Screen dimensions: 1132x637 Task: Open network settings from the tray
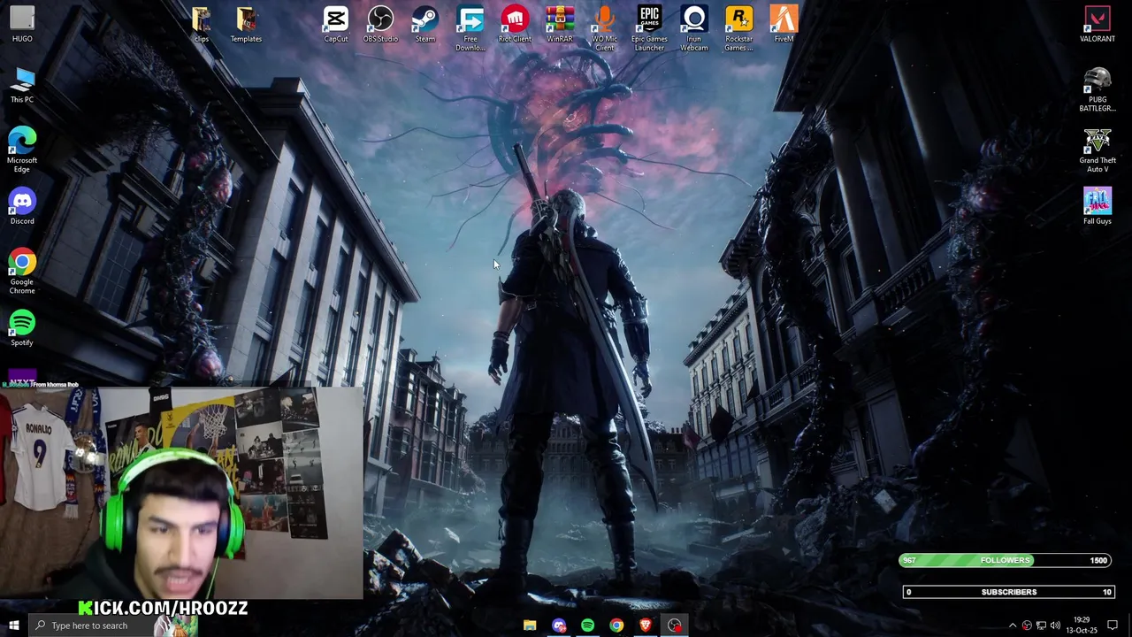tap(1041, 625)
